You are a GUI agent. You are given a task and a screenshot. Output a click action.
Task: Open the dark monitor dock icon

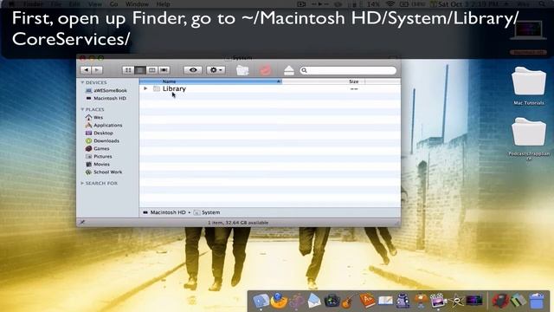coord(474,301)
